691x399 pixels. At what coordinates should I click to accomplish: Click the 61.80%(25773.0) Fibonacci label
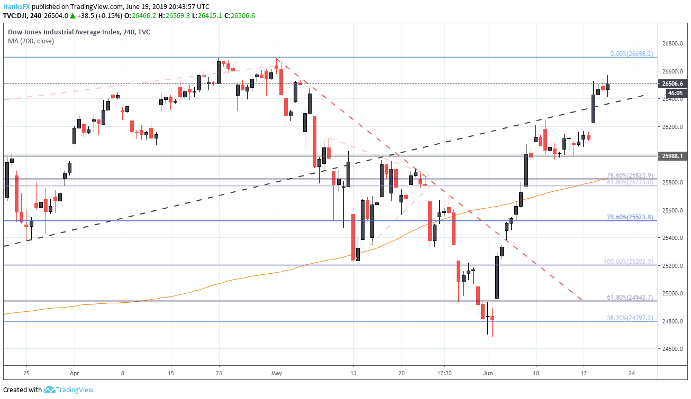click(631, 182)
